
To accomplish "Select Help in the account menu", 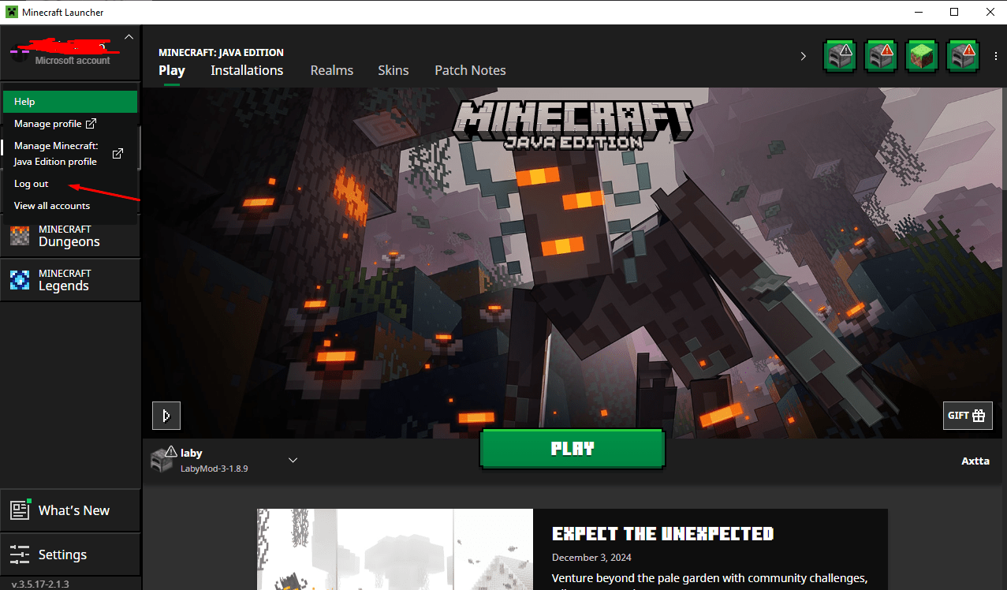I will click(x=70, y=102).
